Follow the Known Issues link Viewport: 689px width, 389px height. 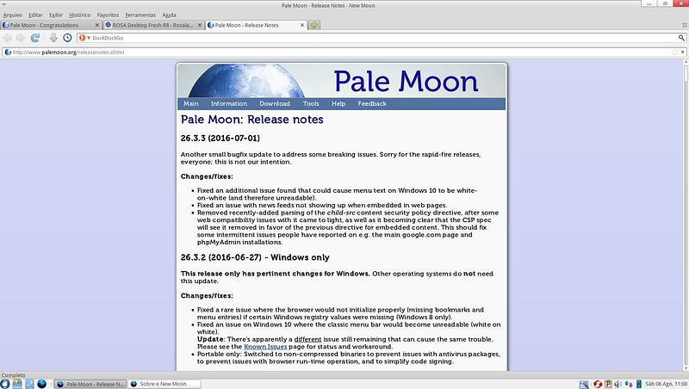265,347
